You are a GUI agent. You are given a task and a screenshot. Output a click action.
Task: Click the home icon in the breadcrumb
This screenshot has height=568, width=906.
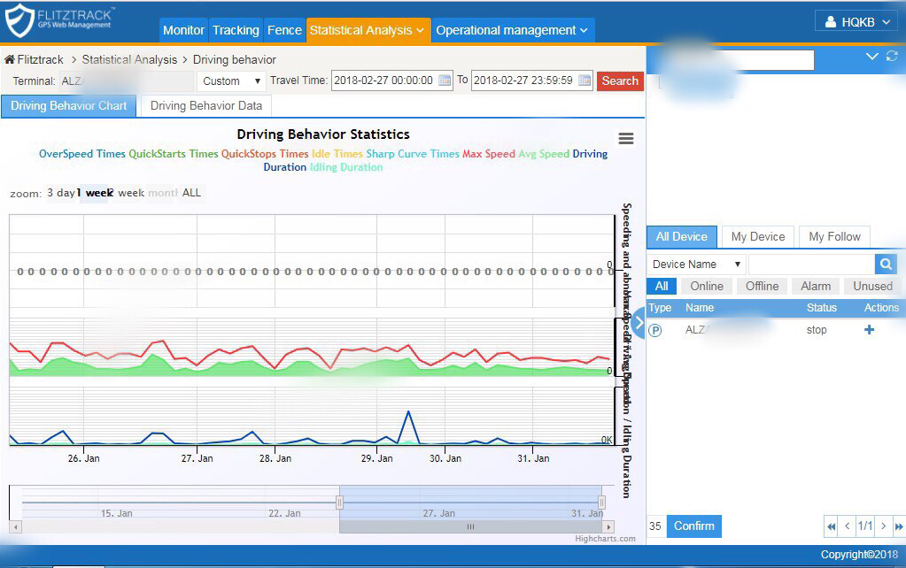(x=9, y=59)
